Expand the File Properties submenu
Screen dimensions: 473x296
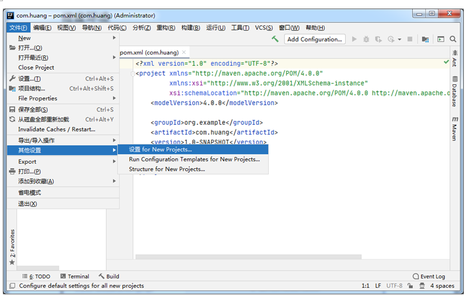point(63,98)
